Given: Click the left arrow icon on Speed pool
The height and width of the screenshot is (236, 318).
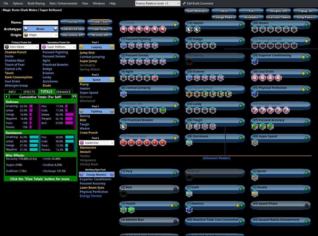Looking at the screenshot, I should [x=81, y=80].
